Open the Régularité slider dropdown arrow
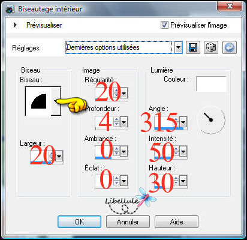The height and width of the screenshot is (240, 247). coord(123,93)
